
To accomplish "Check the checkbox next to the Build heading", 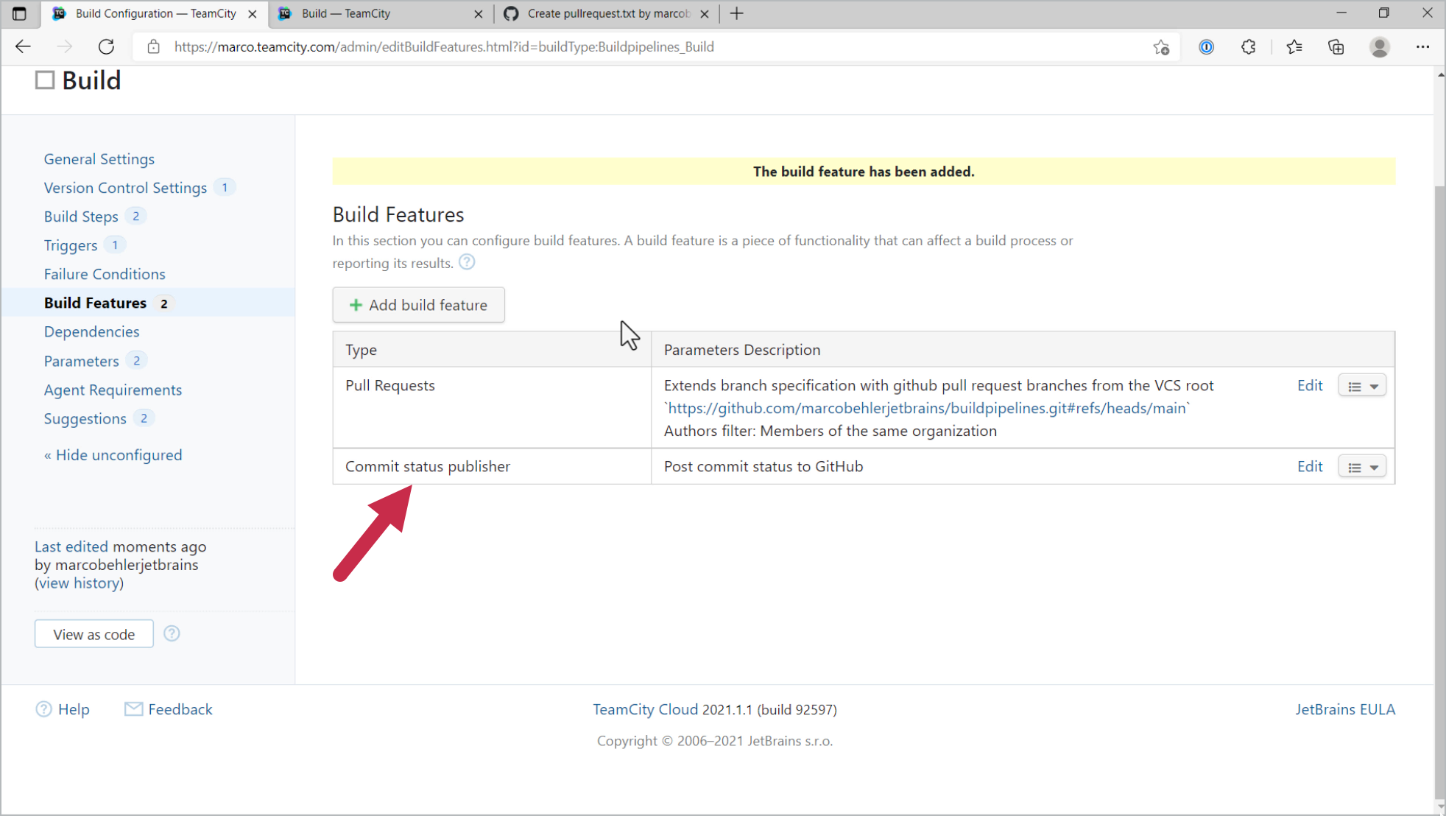I will coord(44,80).
